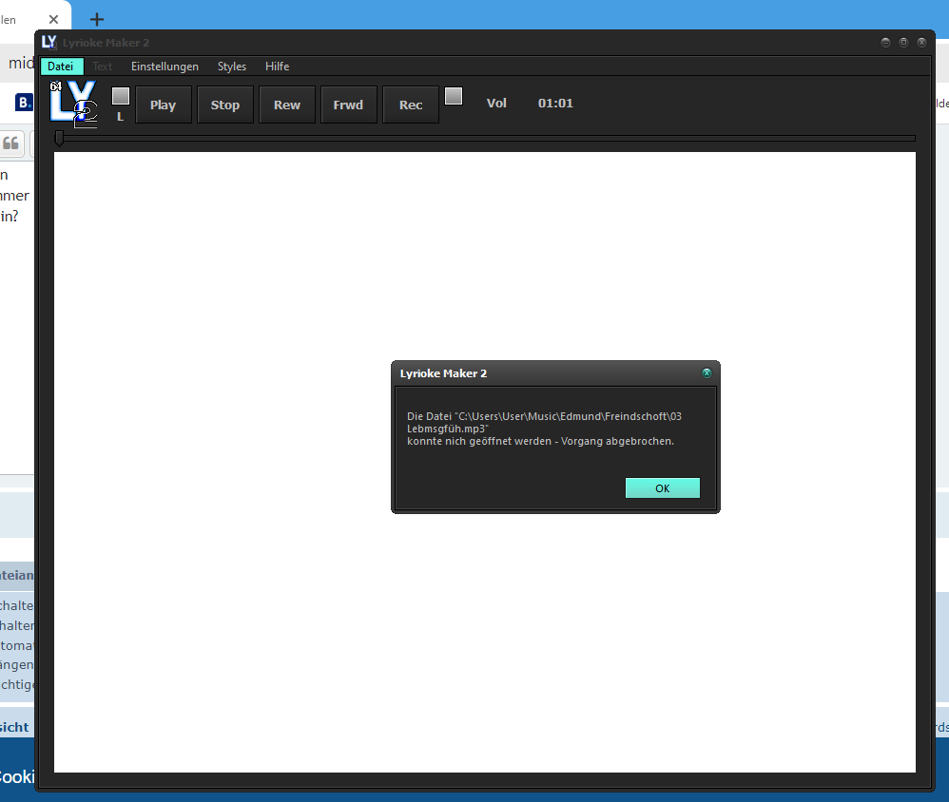This screenshot has width=949, height=802.
Task: Click OK in the error dialog
Action: tap(662, 488)
